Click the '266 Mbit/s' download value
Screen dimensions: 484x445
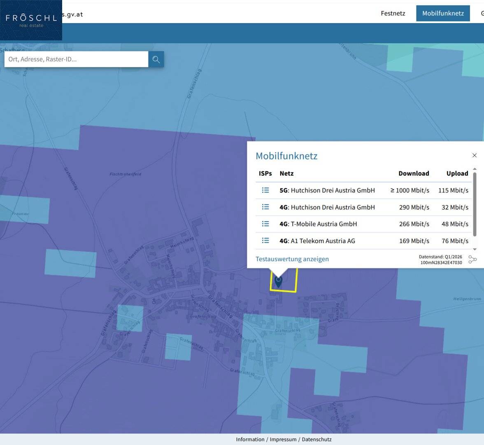click(414, 224)
